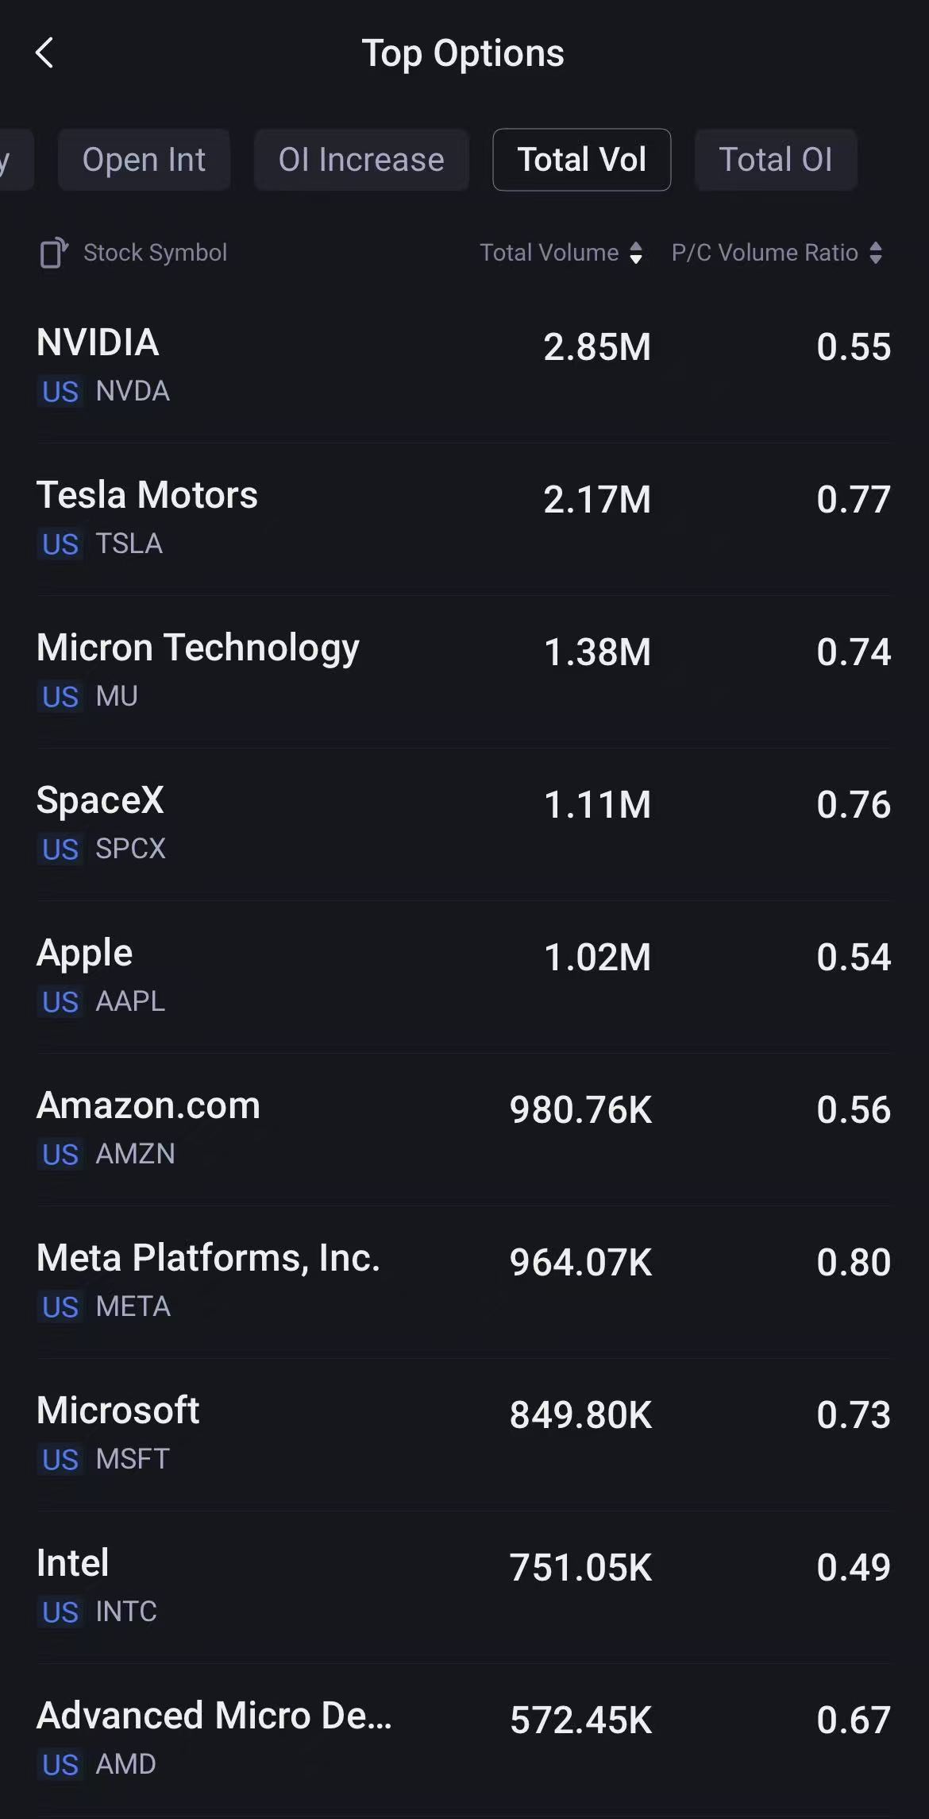
Task: Sort by Total Volume arrows
Action: [x=635, y=253]
